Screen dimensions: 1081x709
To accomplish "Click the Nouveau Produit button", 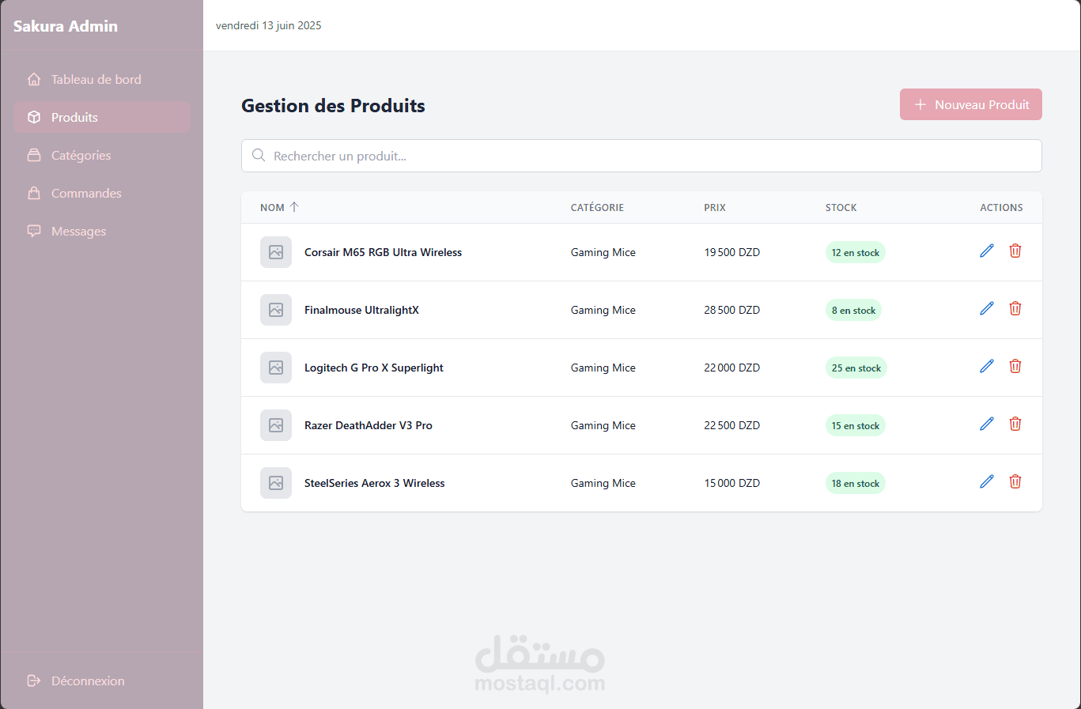I will click(x=971, y=104).
